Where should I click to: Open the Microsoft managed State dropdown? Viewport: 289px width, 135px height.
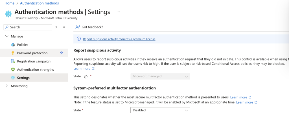tap(160, 76)
